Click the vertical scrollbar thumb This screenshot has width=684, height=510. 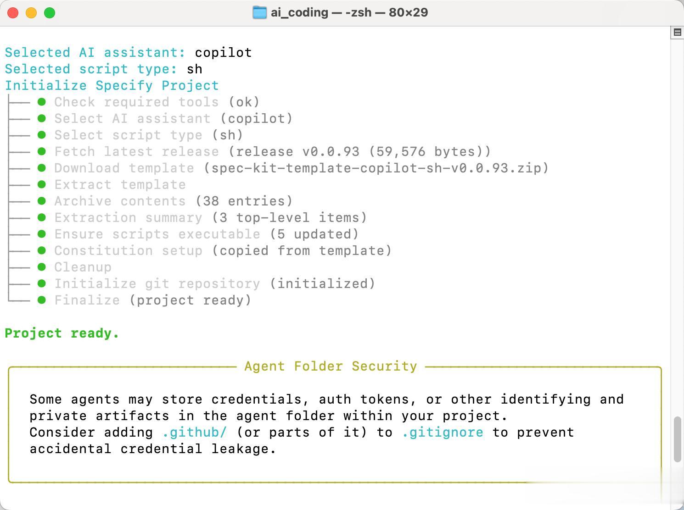[677, 439]
